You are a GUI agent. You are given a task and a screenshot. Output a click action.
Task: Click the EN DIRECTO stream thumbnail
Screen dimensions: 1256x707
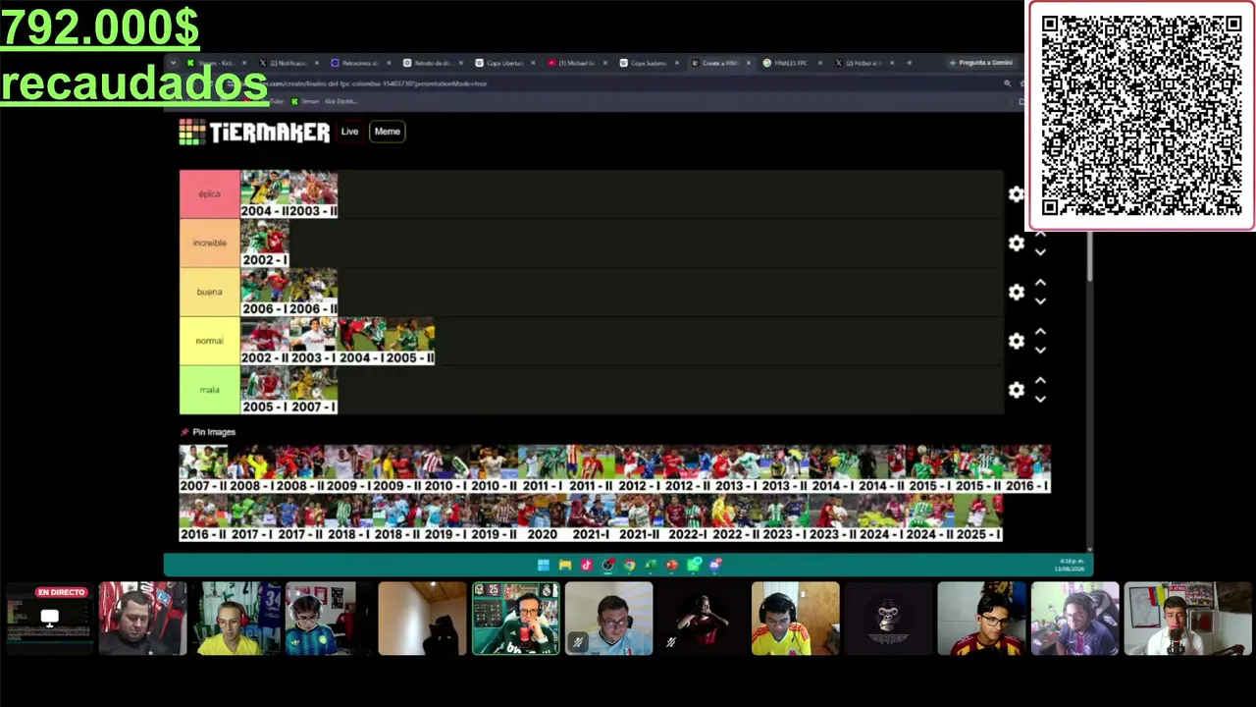[x=49, y=619]
